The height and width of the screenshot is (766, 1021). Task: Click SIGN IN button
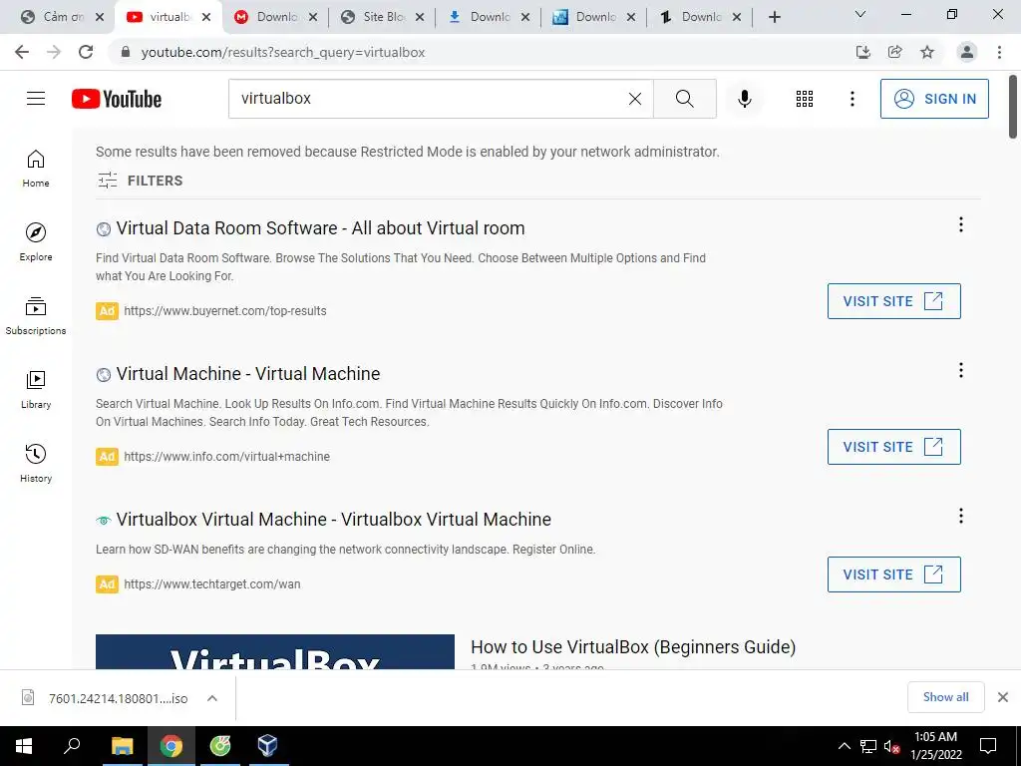[933, 99]
